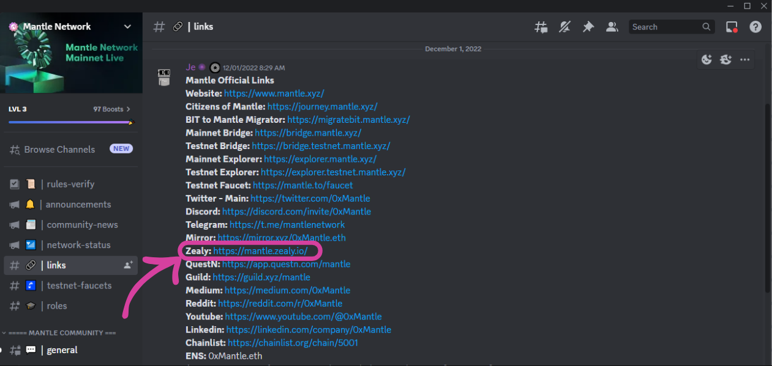Click create invite icon on links channel

[x=128, y=265]
